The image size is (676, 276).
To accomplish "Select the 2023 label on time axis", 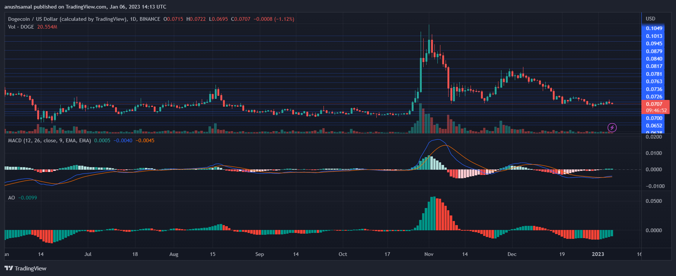I will pyautogui.click(x=598, y=254).
